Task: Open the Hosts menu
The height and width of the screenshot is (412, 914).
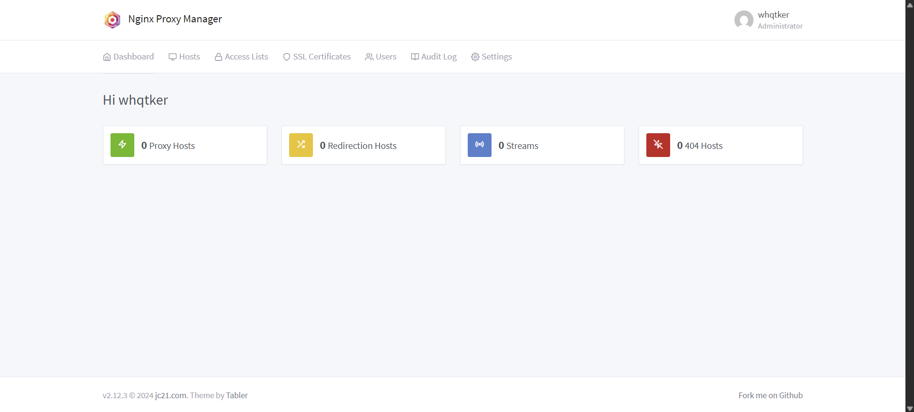Action: pyautogui.click(x=184, y=57)
